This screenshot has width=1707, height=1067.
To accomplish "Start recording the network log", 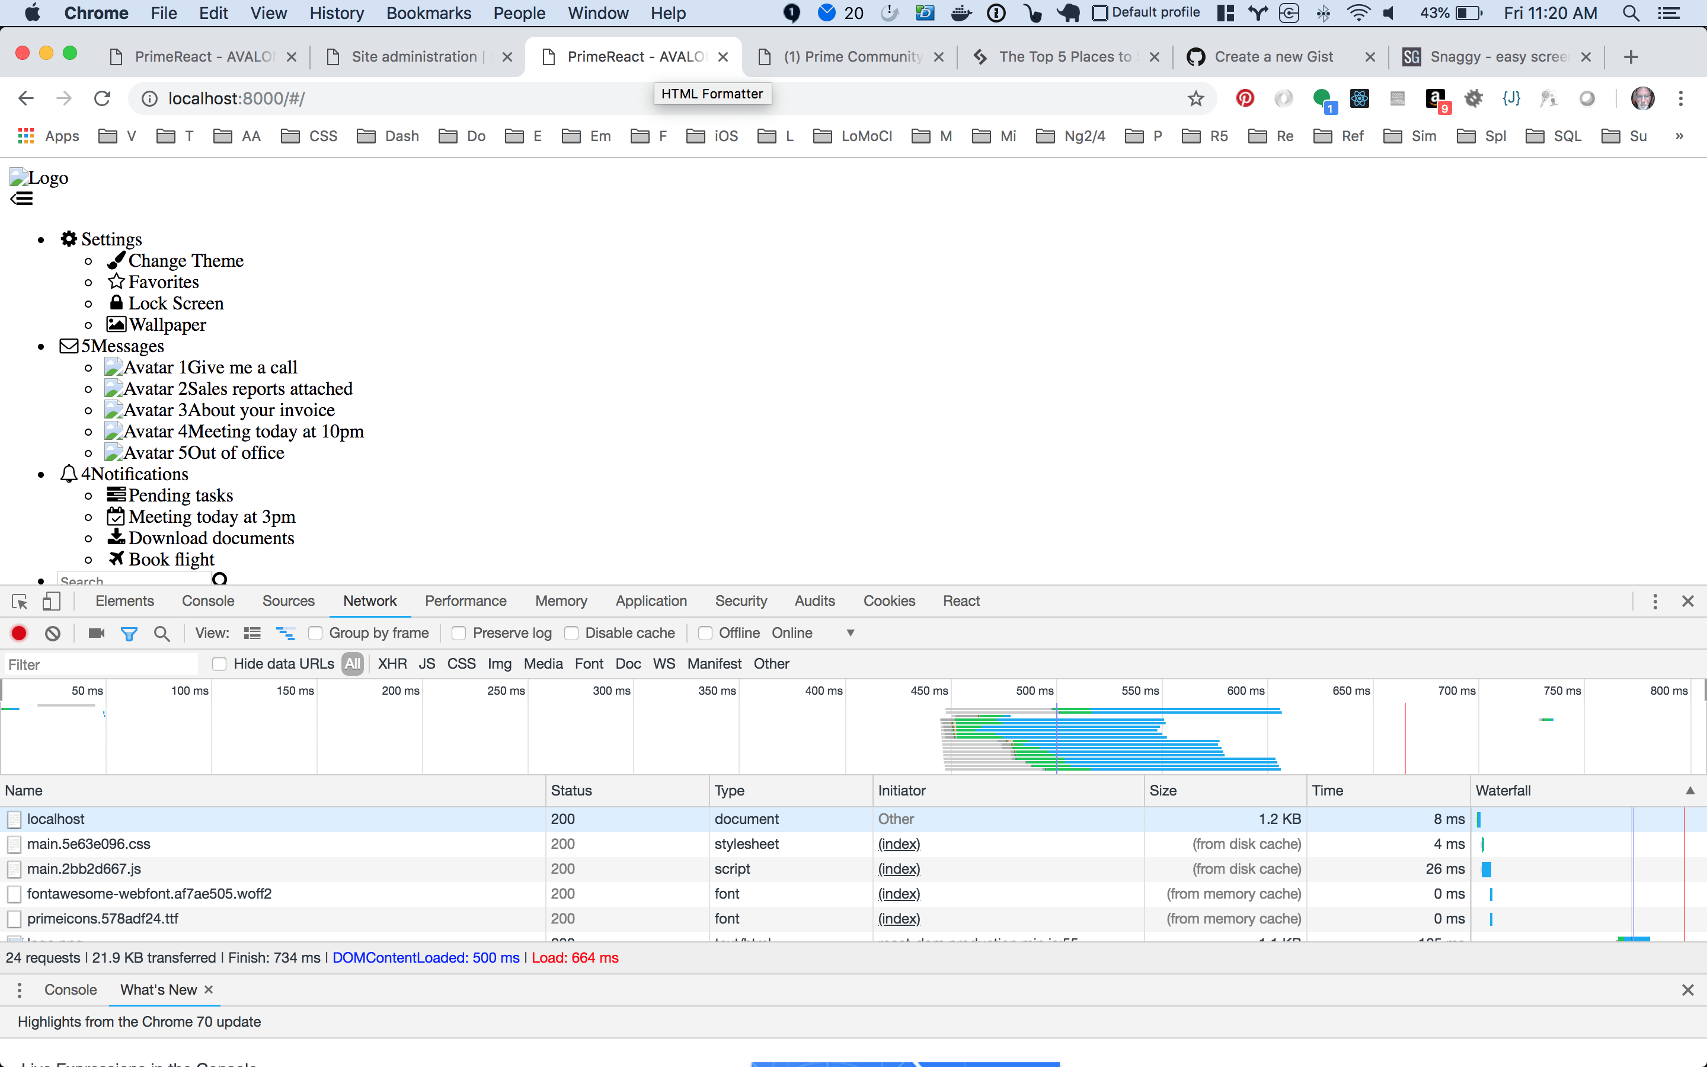I will tap(18, 633).
